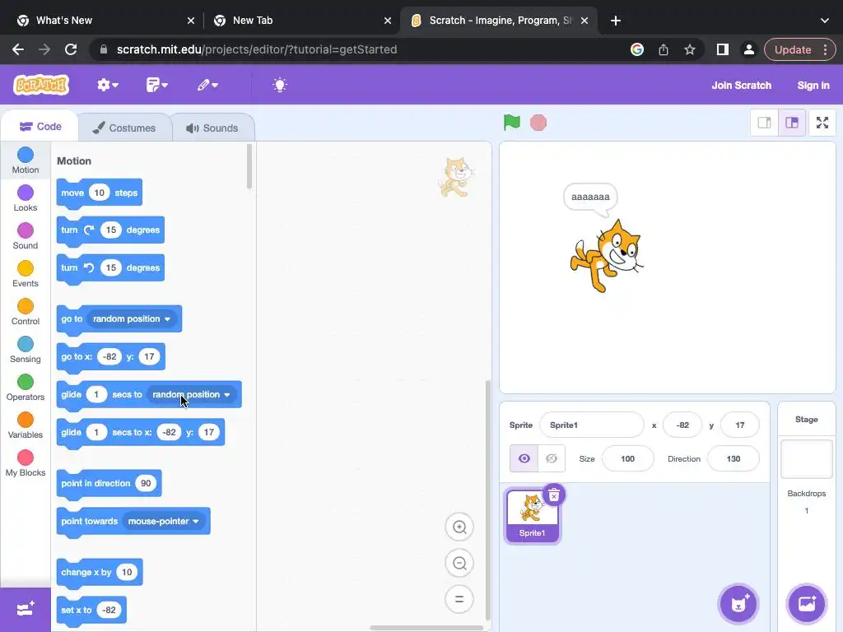
Task: Go back in browser history
Action: pos(18,49)
